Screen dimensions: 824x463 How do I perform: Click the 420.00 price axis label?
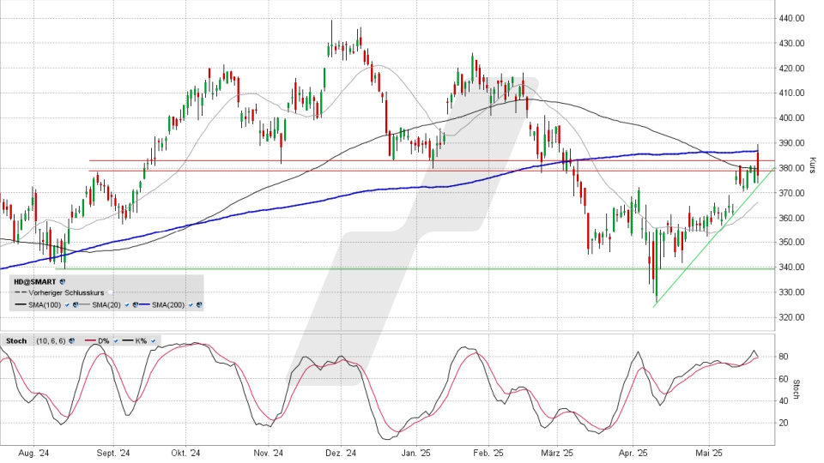[x=791, y=69]
